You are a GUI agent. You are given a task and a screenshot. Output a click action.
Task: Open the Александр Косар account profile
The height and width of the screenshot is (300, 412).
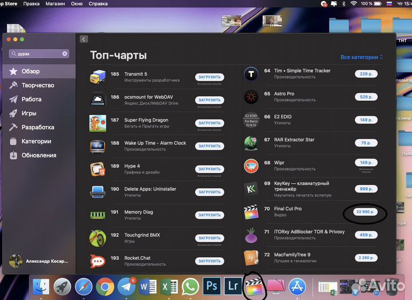39,261
